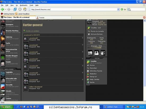
Task: Switch to the Travian tab
Action: point(54,17)
